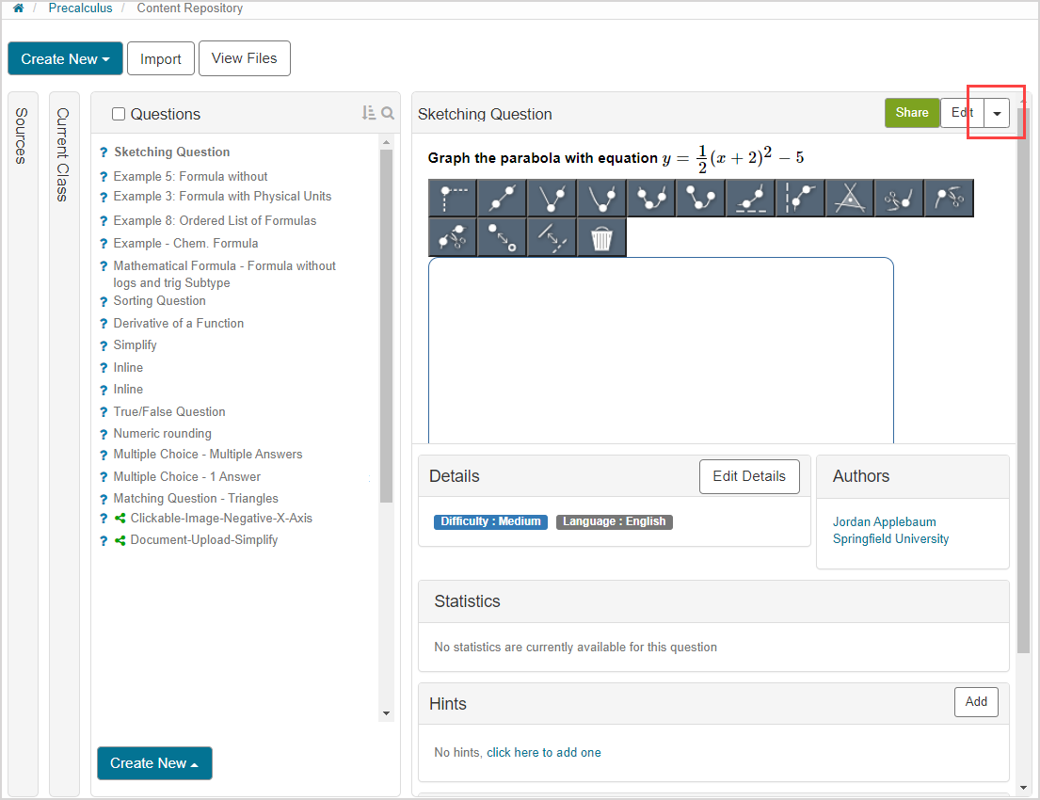Viewport: 1040px width, 800px height.
Task: Check the Questions select-all checkbox
Action: (x=119, y=114)
